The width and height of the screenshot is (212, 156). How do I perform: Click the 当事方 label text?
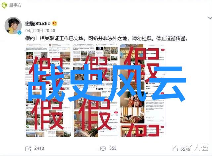tap(15, 5)
